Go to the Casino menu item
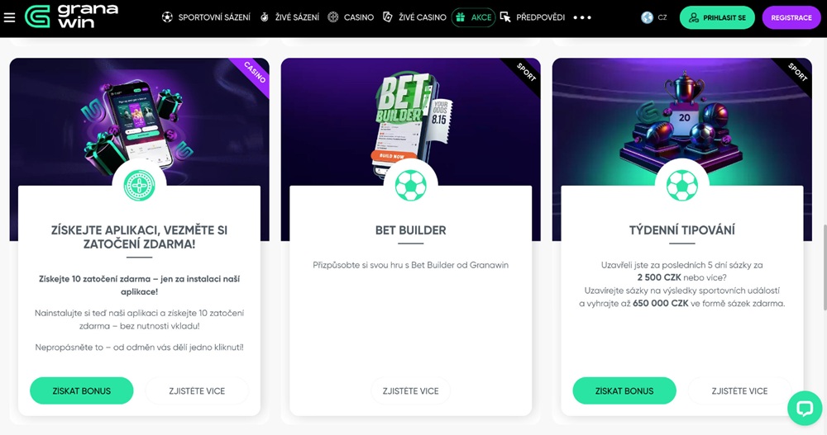 pos(359,17)
